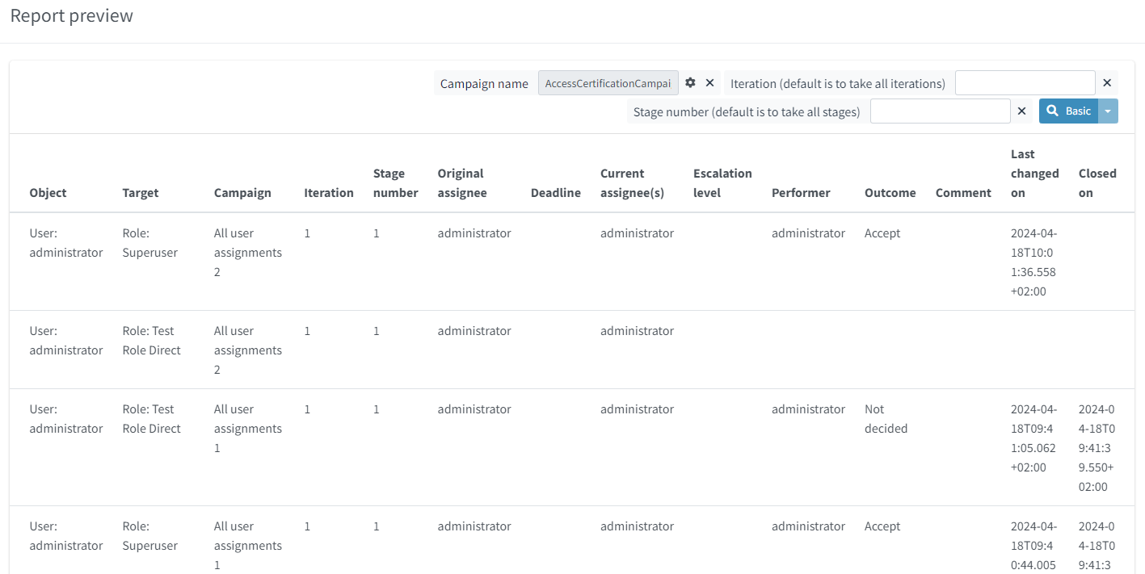
Task: Remove the Stage number filter
Action: (1021, 111)
